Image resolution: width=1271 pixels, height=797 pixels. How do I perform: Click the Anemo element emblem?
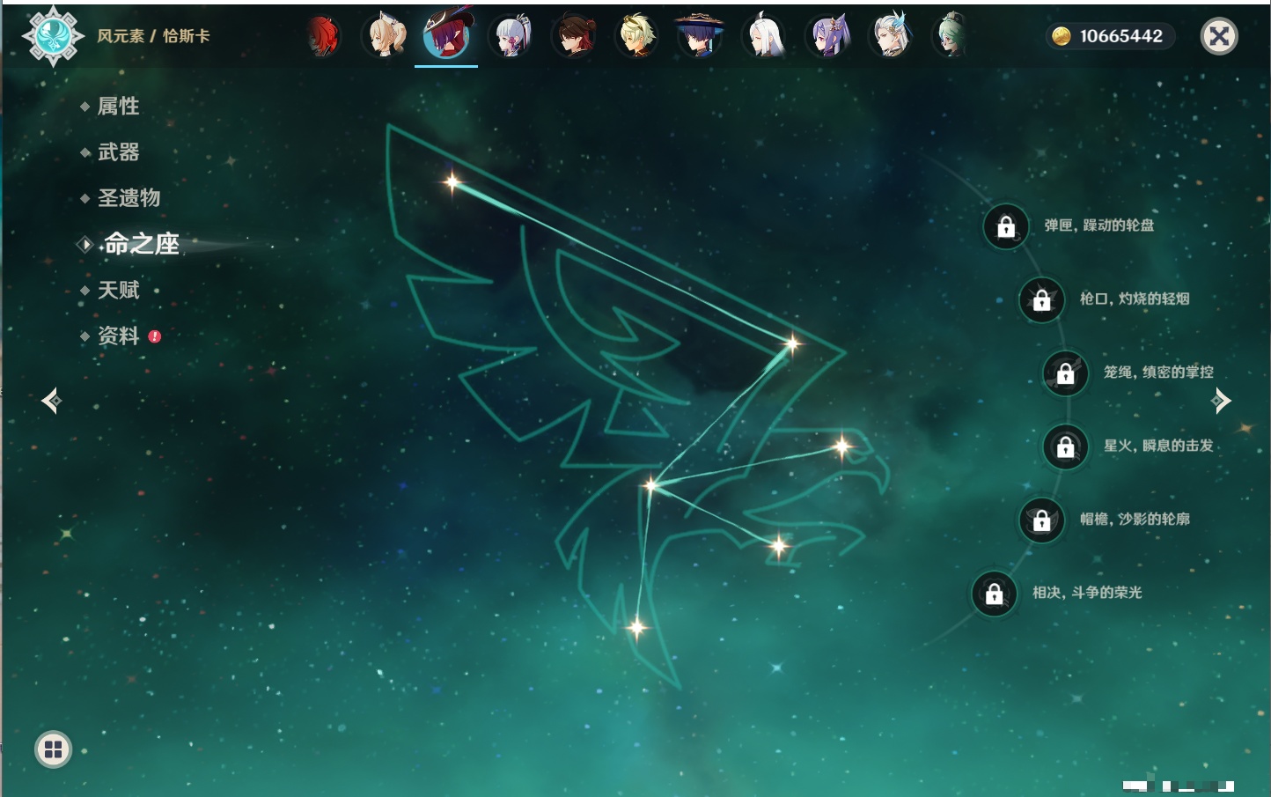(x=53, y=36)
